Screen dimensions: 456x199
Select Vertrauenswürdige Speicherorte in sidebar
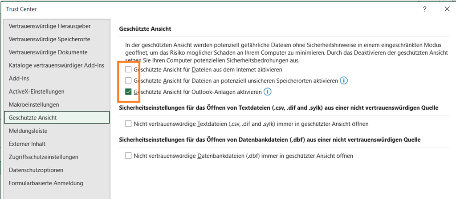pyautogui.click(x=49, y=39)
